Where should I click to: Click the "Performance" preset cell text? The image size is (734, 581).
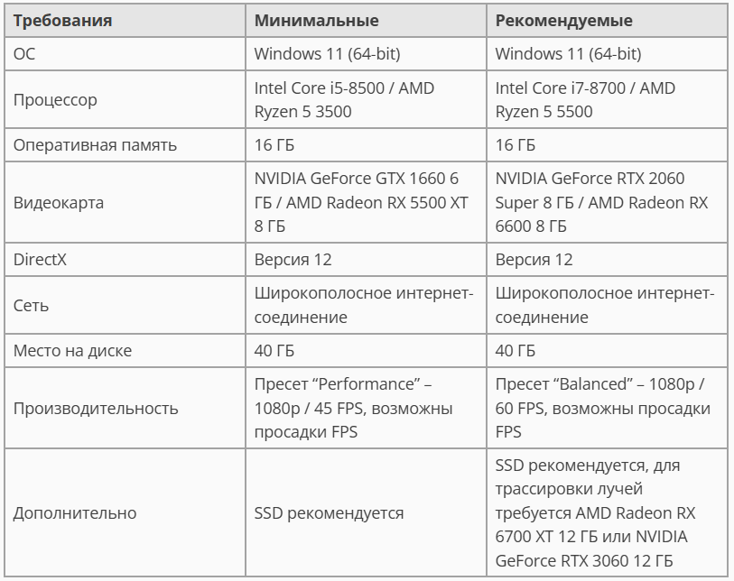(353, 409)
